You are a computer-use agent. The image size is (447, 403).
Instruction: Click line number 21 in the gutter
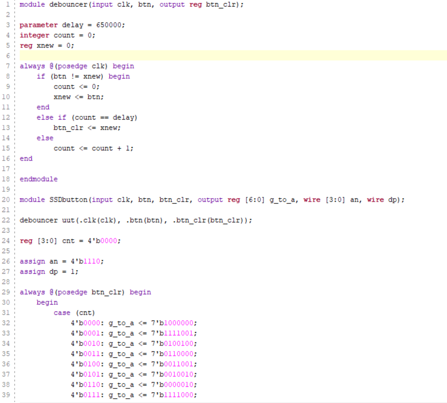coord(6,210)
